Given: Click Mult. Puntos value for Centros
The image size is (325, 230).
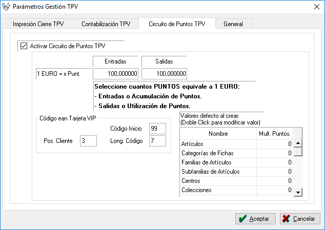Looking at the screenshot, I should coord(275,181).
